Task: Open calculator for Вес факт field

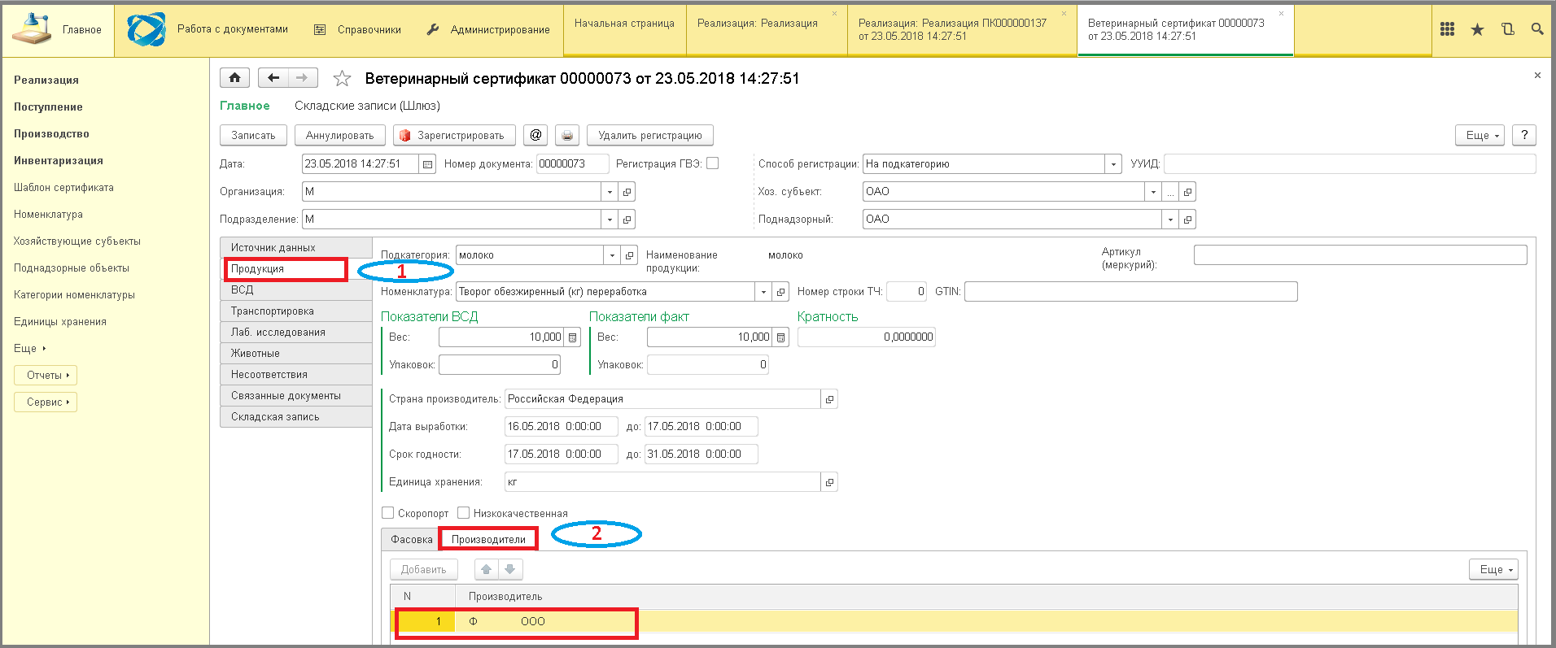Action: (780, 337)
